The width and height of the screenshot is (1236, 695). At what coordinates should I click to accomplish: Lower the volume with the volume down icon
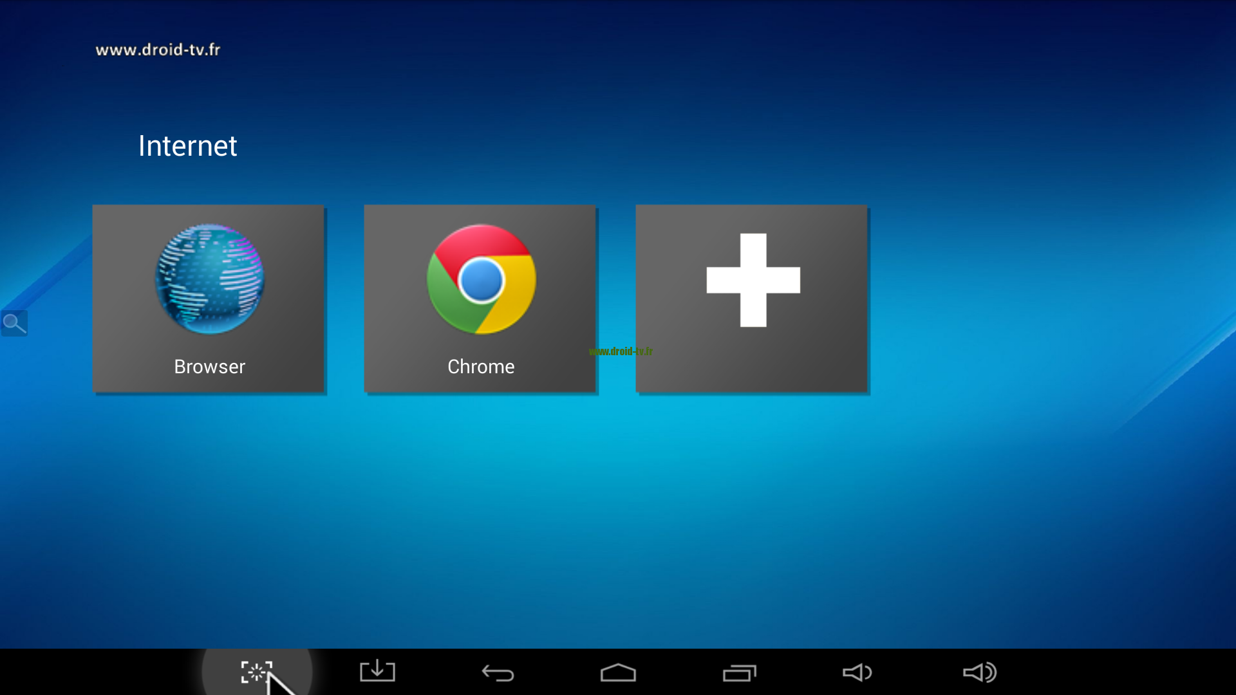click(x=857, y=672)
